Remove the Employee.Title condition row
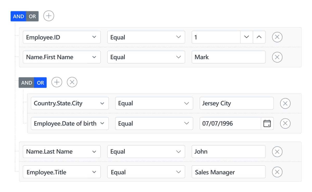Viewport: 312px width, 192px height. pyautogui.click(x=277, y=172)
